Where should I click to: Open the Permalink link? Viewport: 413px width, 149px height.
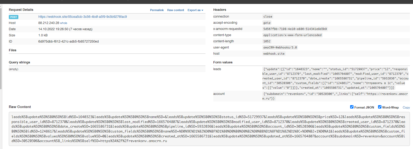157,10
